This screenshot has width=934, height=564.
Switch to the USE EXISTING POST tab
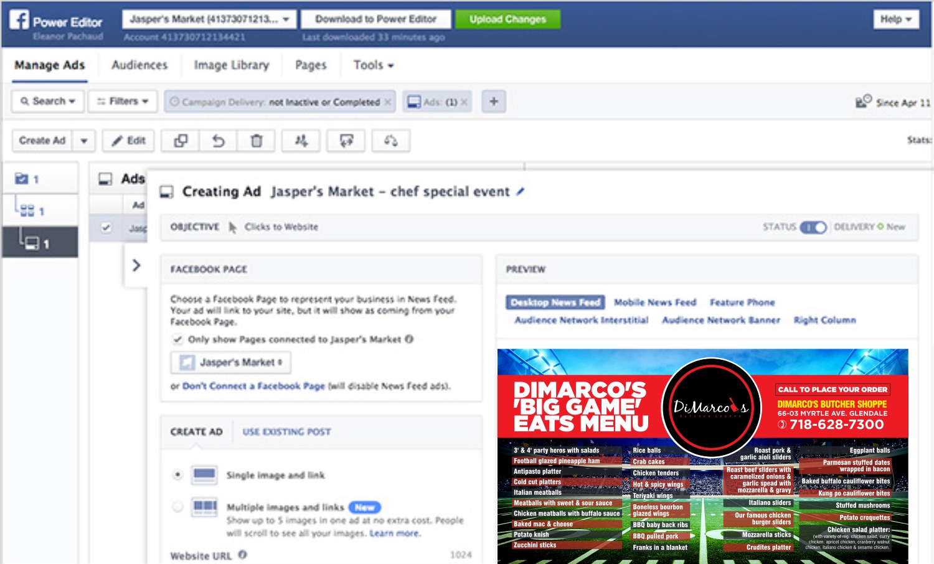click(x=286, y=431)
